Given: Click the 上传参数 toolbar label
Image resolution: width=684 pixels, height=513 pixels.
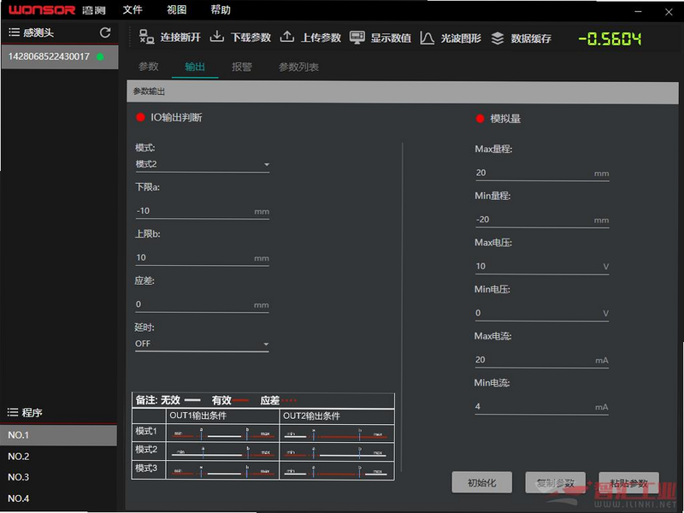Looking at the screenshot, I should [x=321, y=38].
